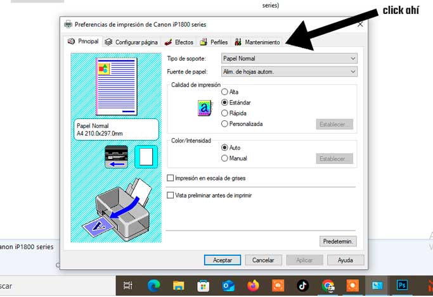Open Photoshop from the taskbar
The height and width of the screenshot is (297, 433).
pos(401,286)
